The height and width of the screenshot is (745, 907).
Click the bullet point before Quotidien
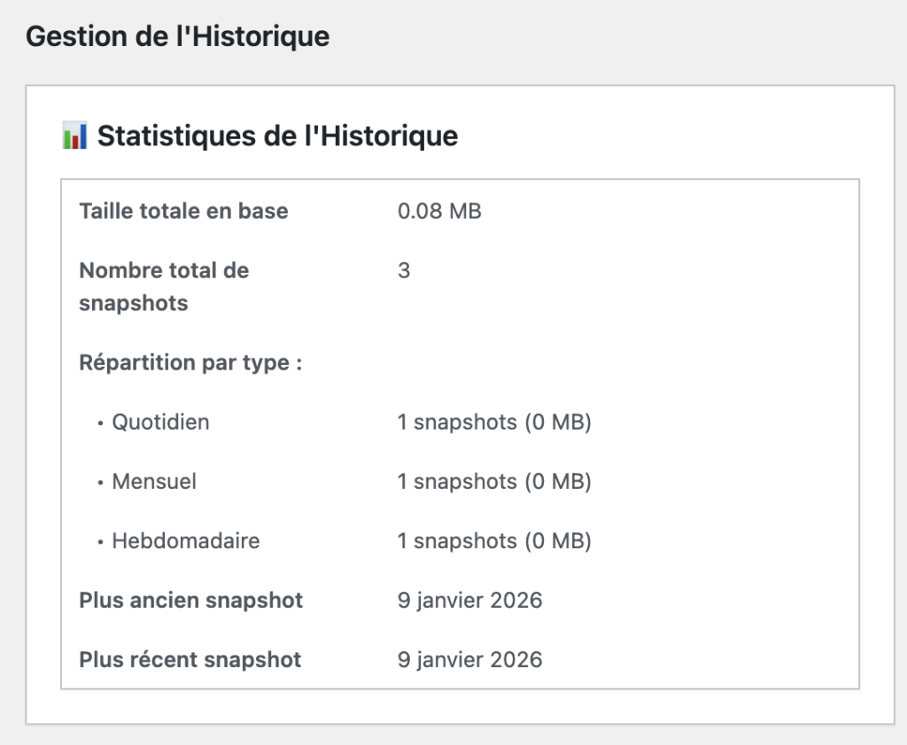coord(100,423)
